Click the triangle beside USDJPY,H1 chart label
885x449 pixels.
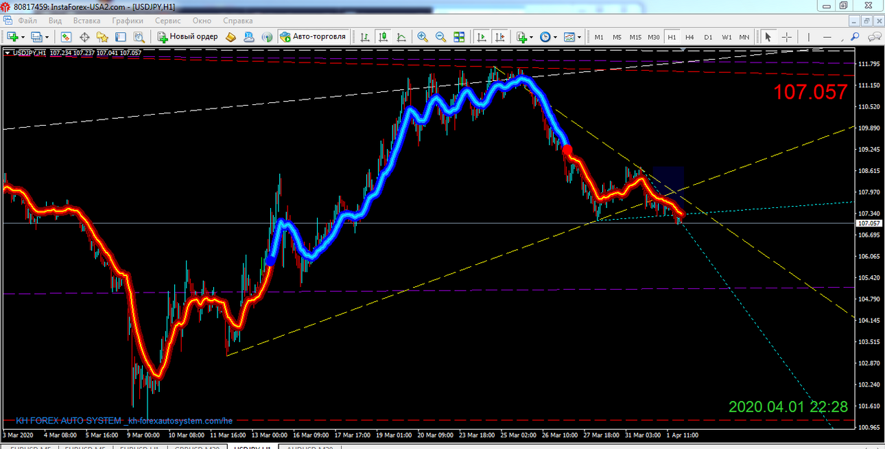click(x=7, y=53)
